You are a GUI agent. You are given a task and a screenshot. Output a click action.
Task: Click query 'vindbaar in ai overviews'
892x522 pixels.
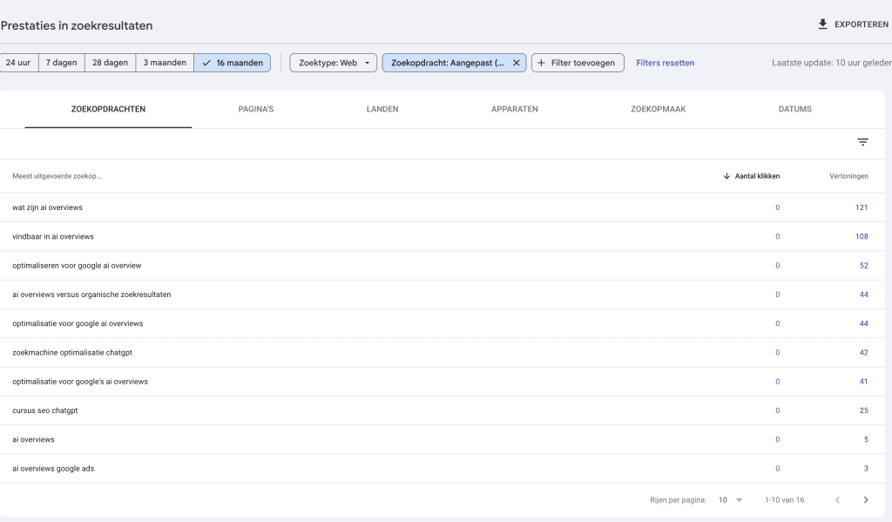coord(53,237)
